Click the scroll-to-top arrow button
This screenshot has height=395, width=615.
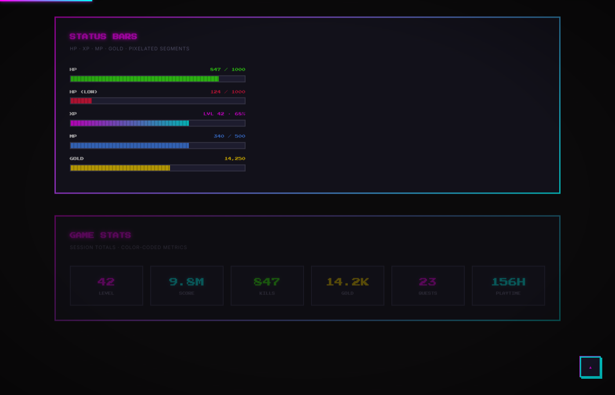590,367
